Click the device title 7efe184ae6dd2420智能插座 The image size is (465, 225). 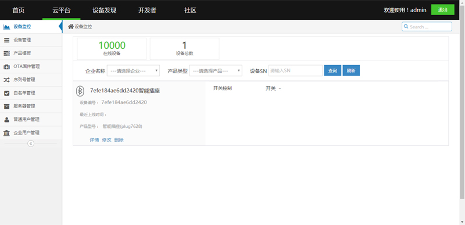(x=125, y=91)
